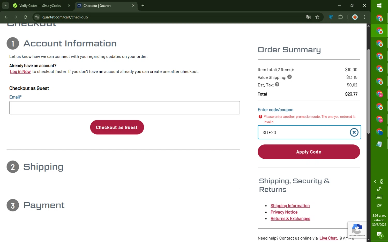This screenshot has height=242, width=388.
Task: Close the Verify Codes — SimplyCodes tab
Action: (69, 5)
